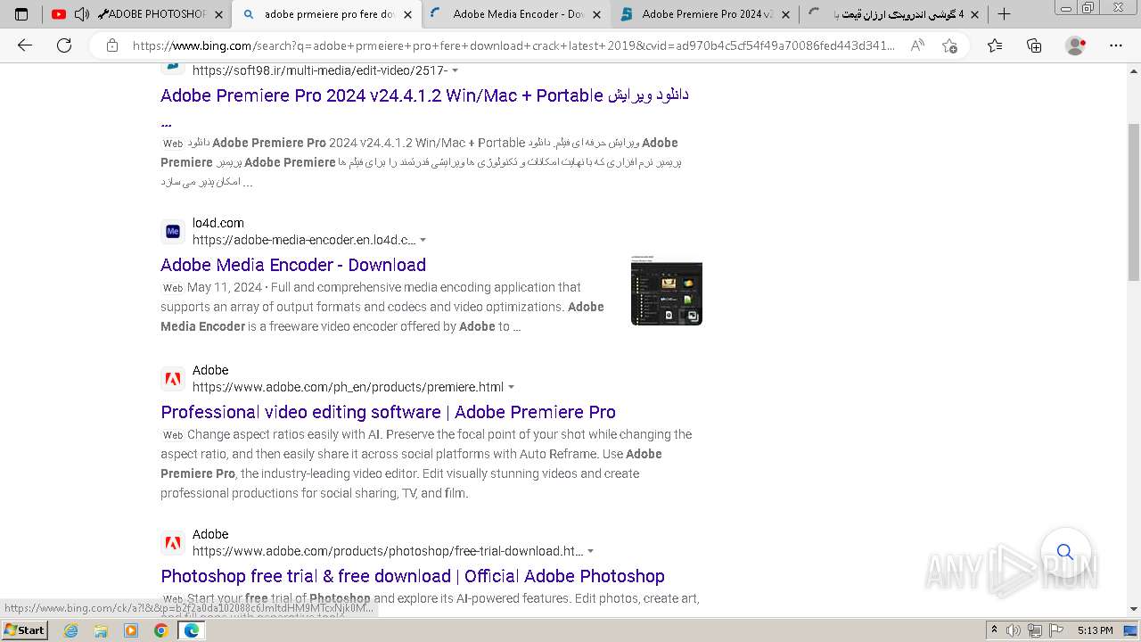
Task: Open Adobe Premiere Pro 2024 v24.4.1.2 result
Action: [424, 95]
